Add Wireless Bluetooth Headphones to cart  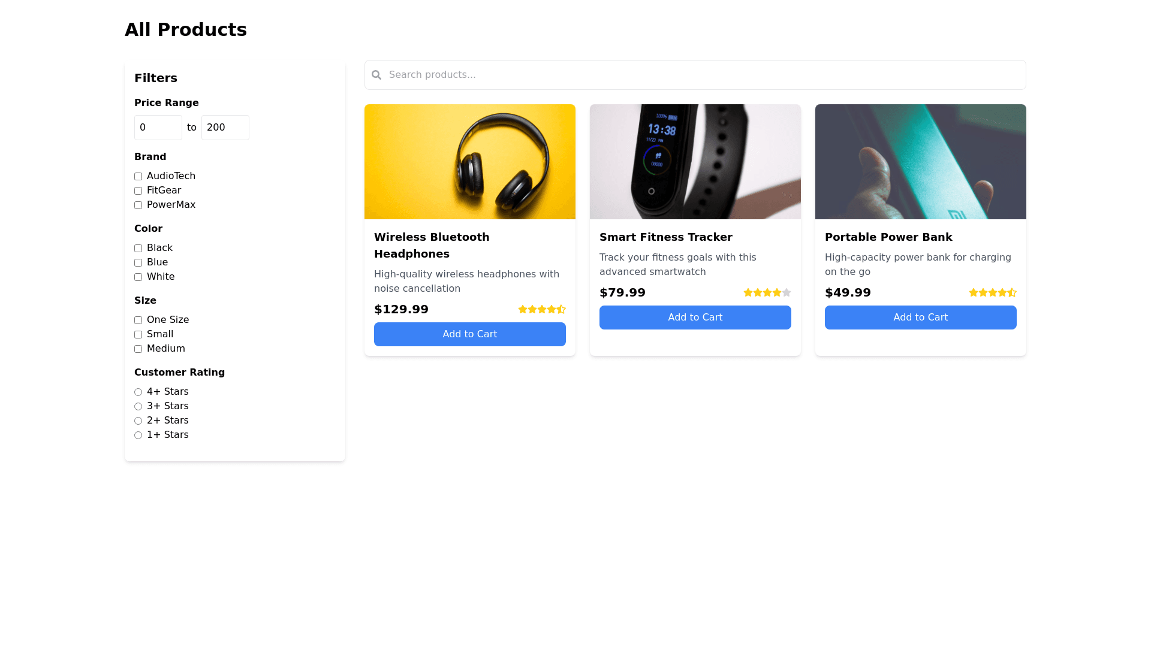coord(470,334)
